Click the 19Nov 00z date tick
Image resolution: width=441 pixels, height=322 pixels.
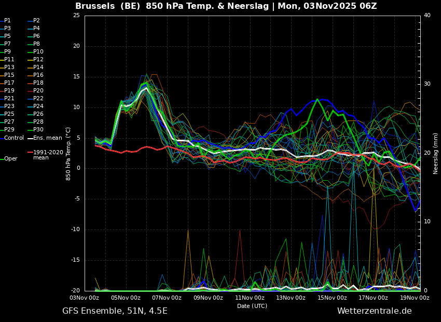point(415,298)
